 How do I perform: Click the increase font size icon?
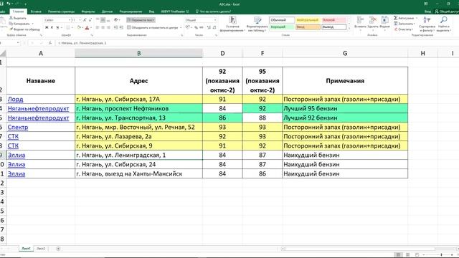tap(85, 20)
